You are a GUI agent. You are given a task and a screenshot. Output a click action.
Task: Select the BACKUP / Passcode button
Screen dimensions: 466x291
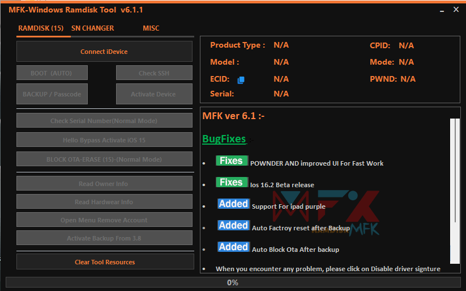[x=52, y=94]
